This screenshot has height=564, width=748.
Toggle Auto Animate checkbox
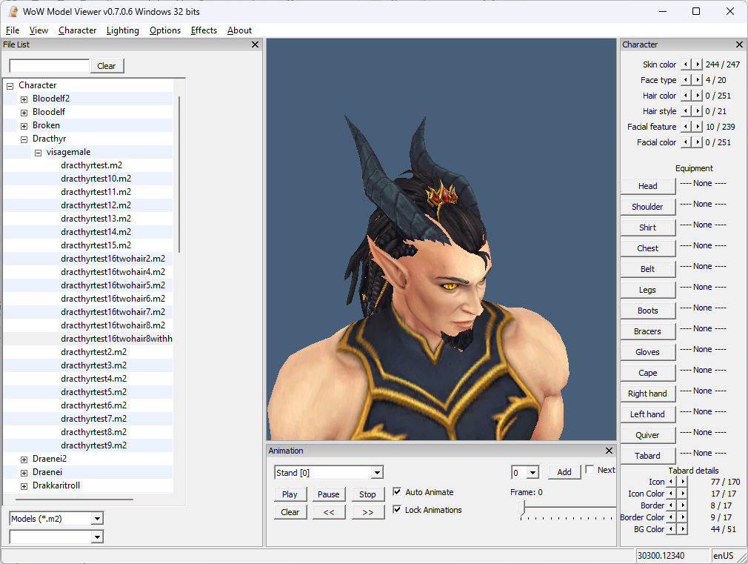397,491
